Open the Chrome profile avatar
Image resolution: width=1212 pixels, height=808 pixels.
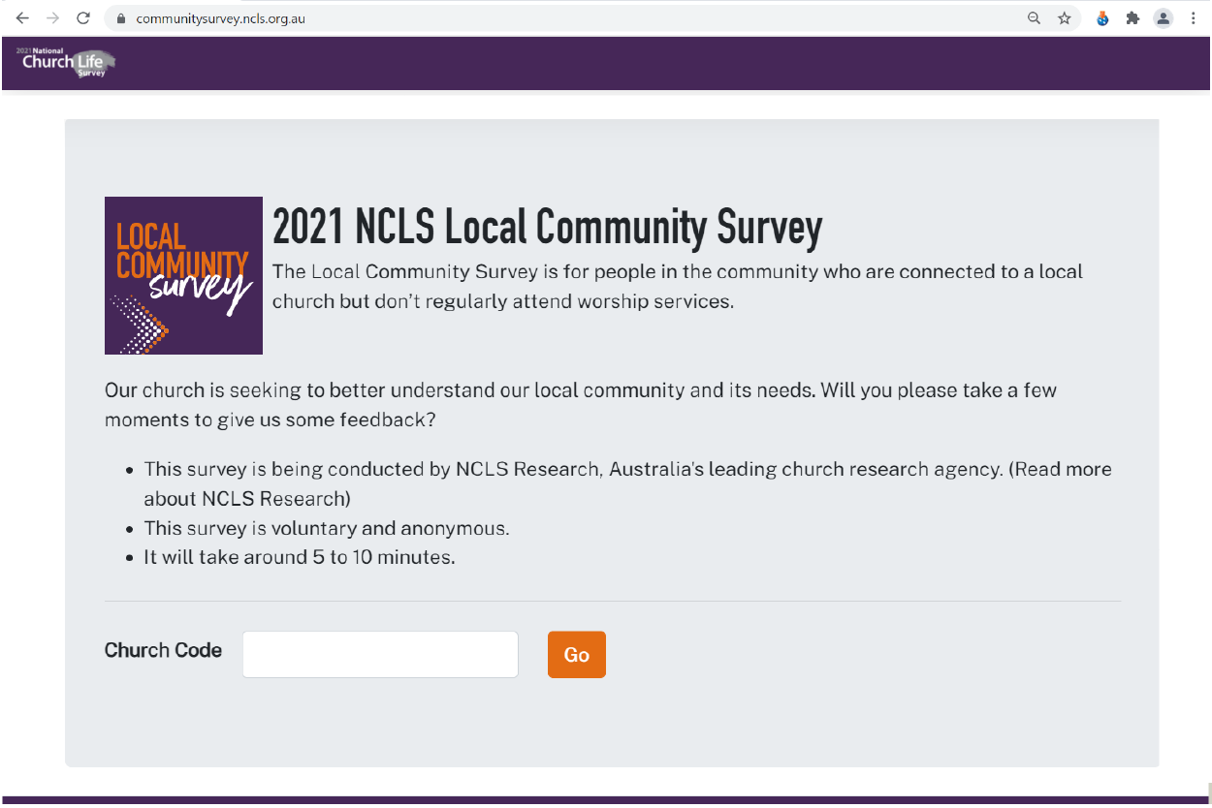pos(1163,17)
